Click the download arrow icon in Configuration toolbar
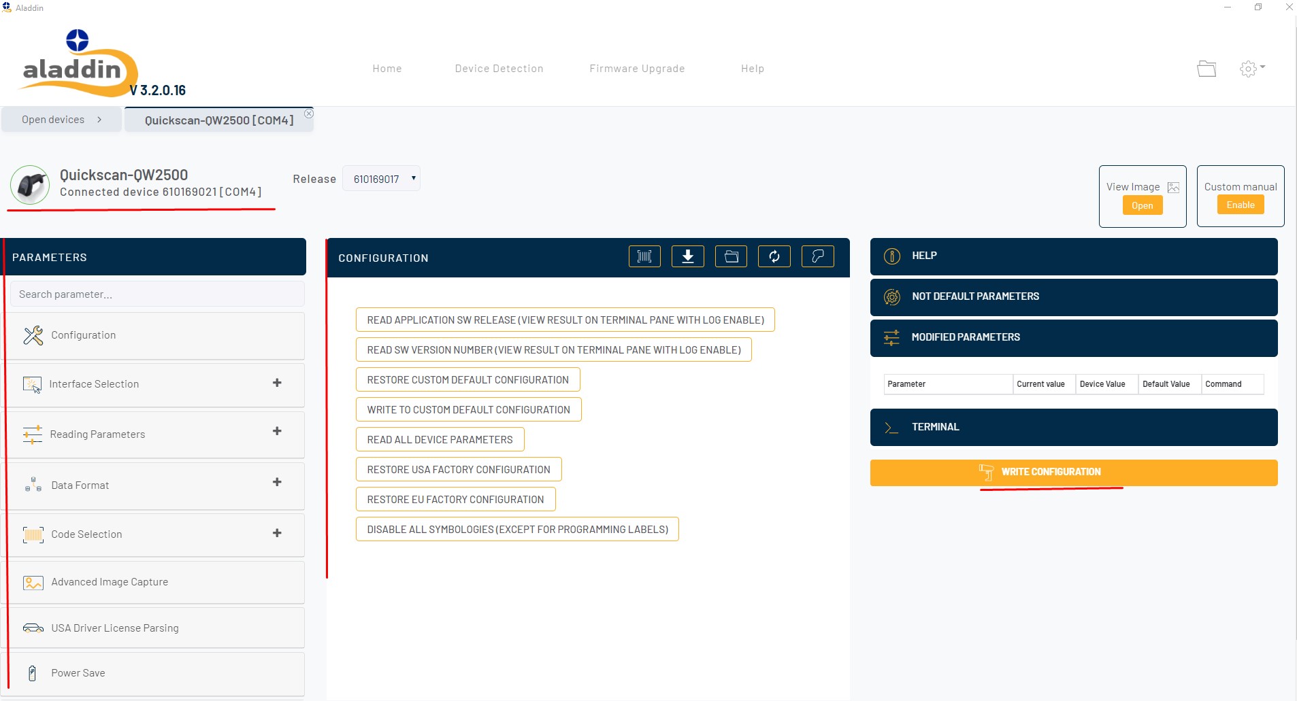The width and height of the screenshot is (1297, 701). coord(688,256)
